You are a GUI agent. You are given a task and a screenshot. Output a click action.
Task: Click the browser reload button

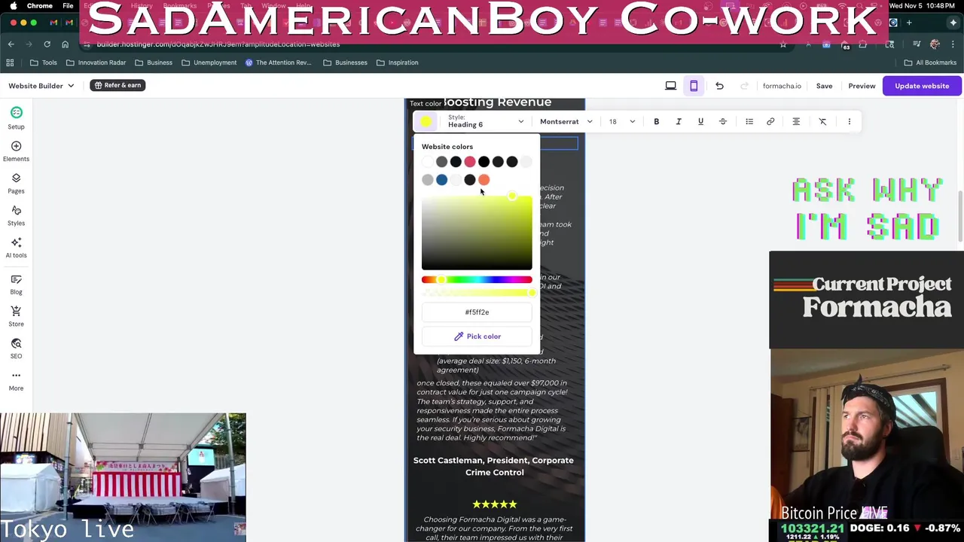[x=47, y=44]
